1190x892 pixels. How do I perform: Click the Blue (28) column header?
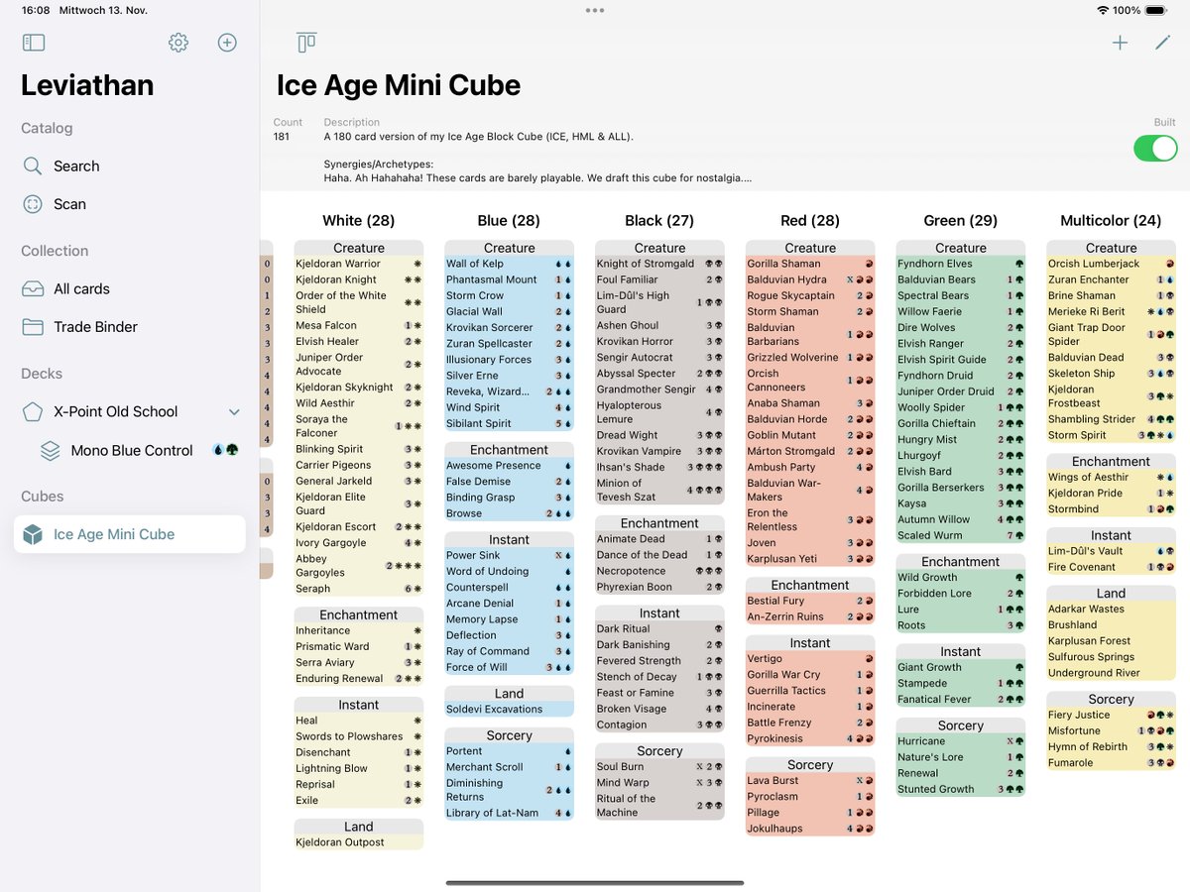coord(509,221)
